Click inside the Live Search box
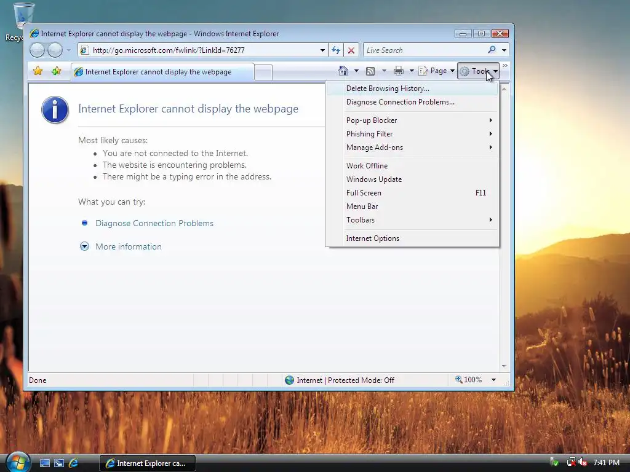This screenshot has width=630, height=472. 424,50
